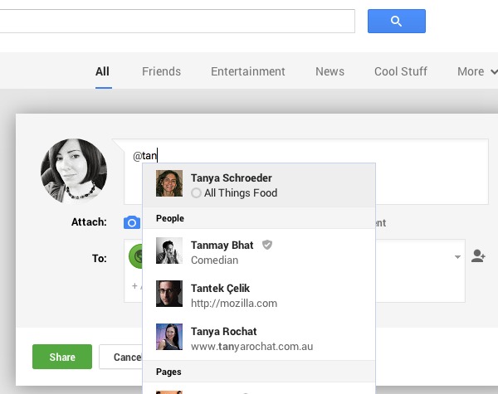Attach a photo using the camera icon
The height and width of the screenshot is (394, 498).
[132, 222]
